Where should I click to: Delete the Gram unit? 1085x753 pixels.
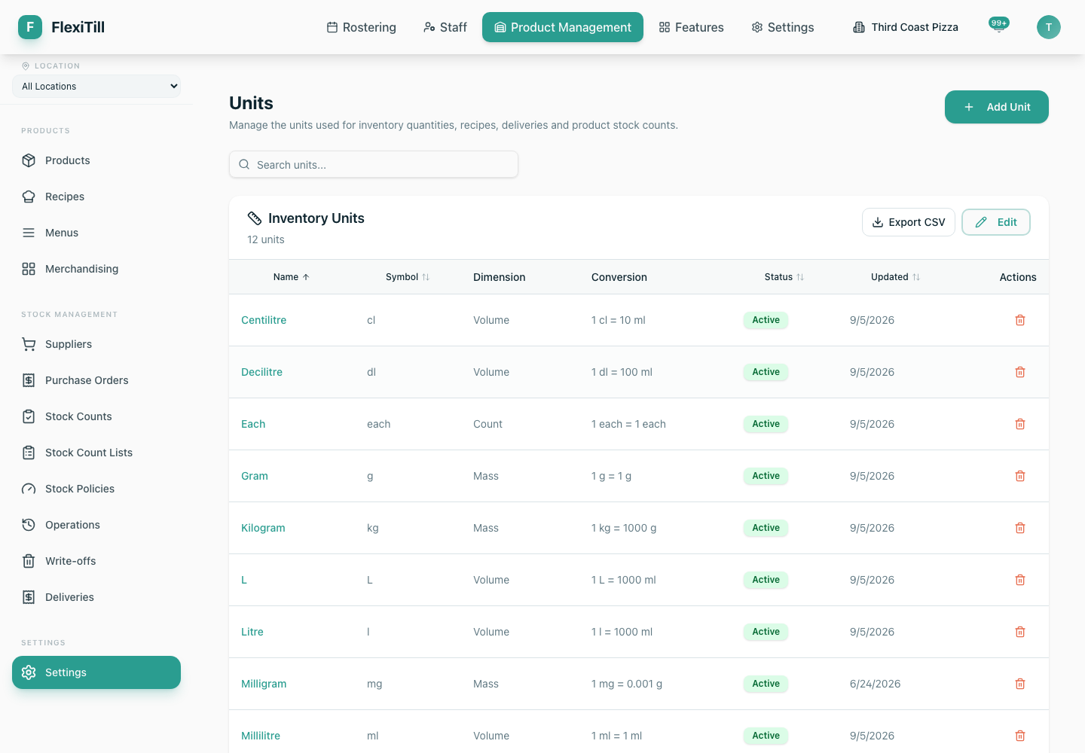[1020, 476]
